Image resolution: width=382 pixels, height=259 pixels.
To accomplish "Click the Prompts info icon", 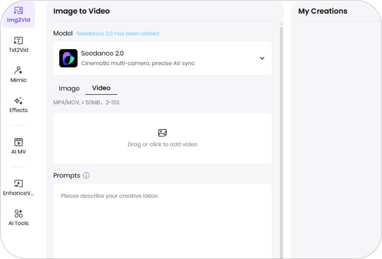I will (86, 175).
